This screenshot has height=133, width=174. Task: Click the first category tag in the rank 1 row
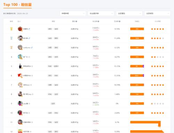pyautogui.click(x=50, y=29)
